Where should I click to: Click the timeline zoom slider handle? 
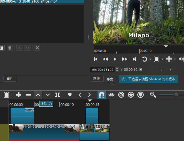[176, 95]
